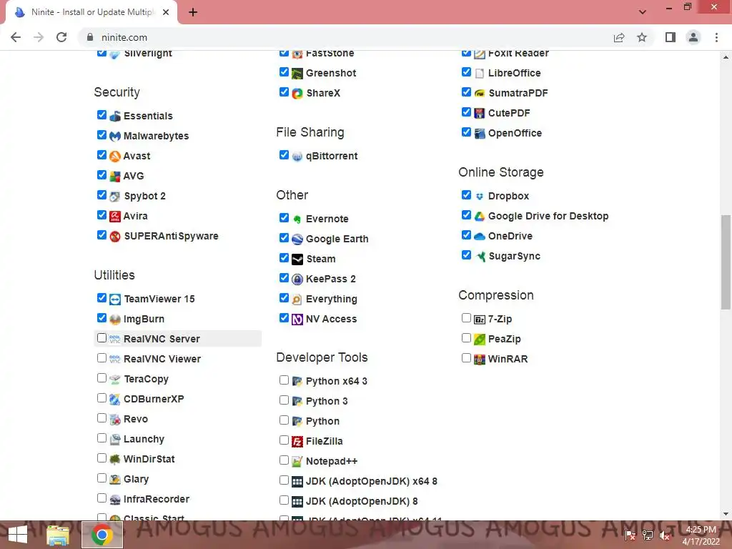The width and height of the screenshot is (732, 549).
Task: Click the NV Access icon
Action: [297, 320]
